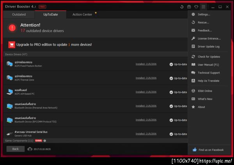Choose Rescue... menu entry
Image resolution: width=234 pixels, height=165 pixels.
tap(209, 22)
